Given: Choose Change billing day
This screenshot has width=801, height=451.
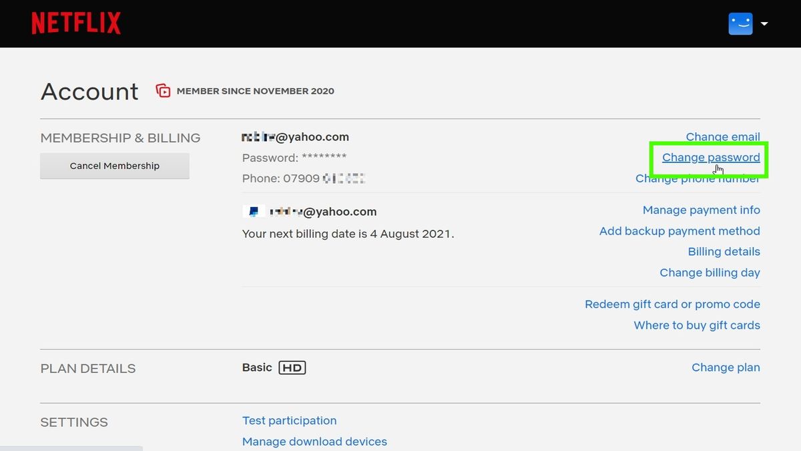Looking at the screenshot, I should tap(710, 273).
